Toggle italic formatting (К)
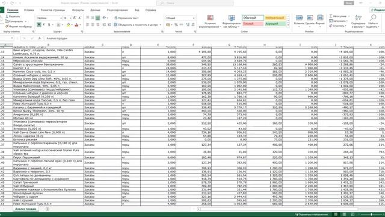The image size is (385, 217). [x=44, y=25]
